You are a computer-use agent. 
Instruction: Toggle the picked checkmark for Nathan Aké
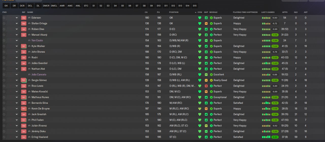click(4, 69)
